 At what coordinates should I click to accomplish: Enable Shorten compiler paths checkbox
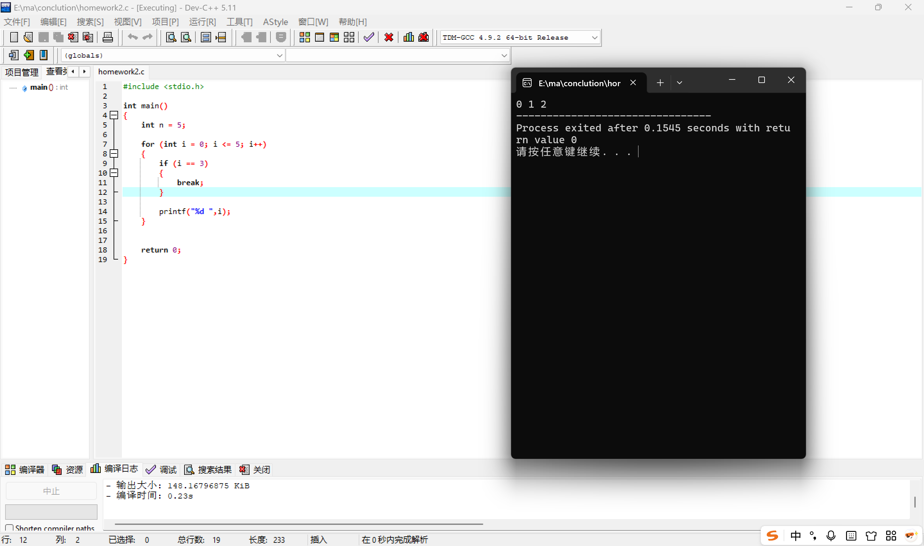point(10,528)
